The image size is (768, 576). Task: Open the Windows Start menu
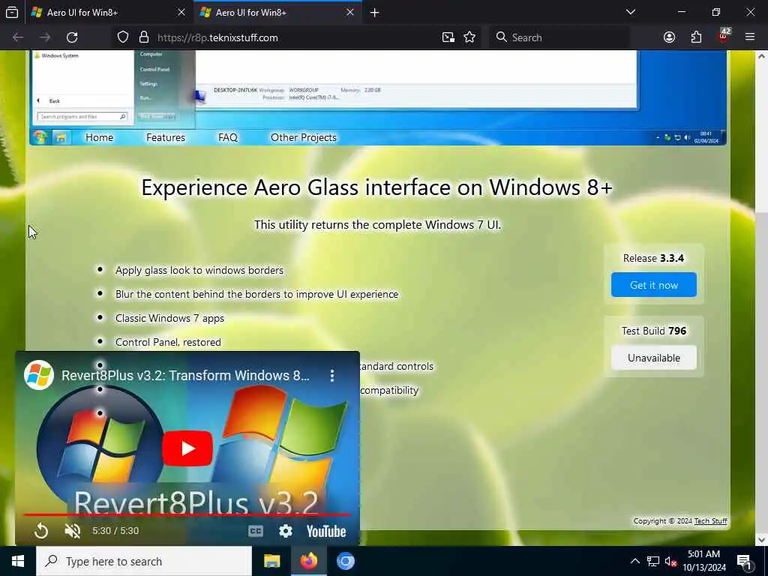coord(18,561)
